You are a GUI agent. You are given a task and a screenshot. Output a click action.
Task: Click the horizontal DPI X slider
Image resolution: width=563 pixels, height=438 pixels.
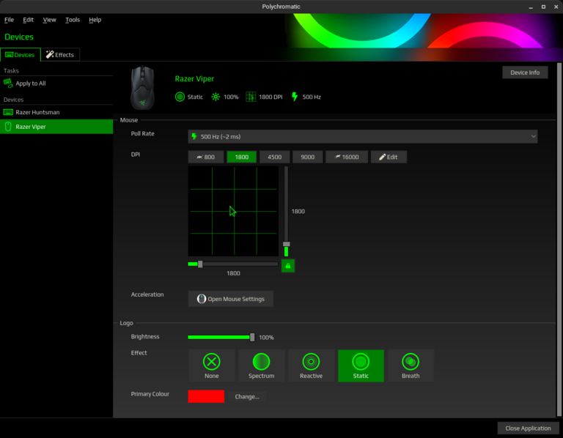click(233, 264)
